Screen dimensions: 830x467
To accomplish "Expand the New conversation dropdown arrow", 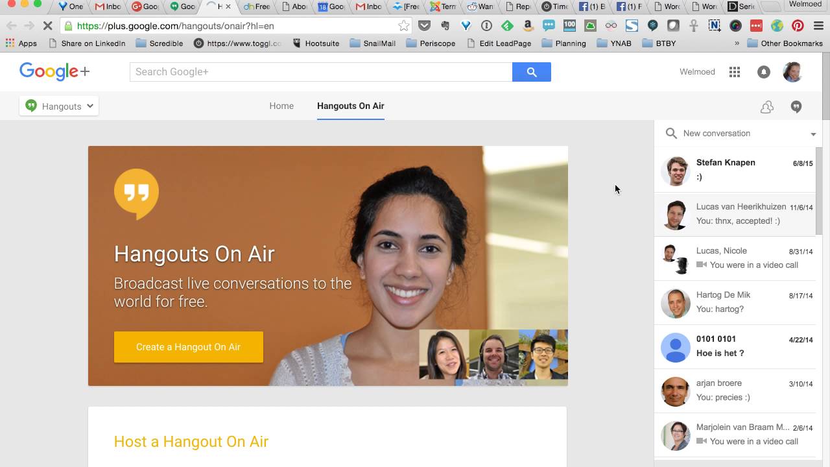I will [x=813, y=134].
